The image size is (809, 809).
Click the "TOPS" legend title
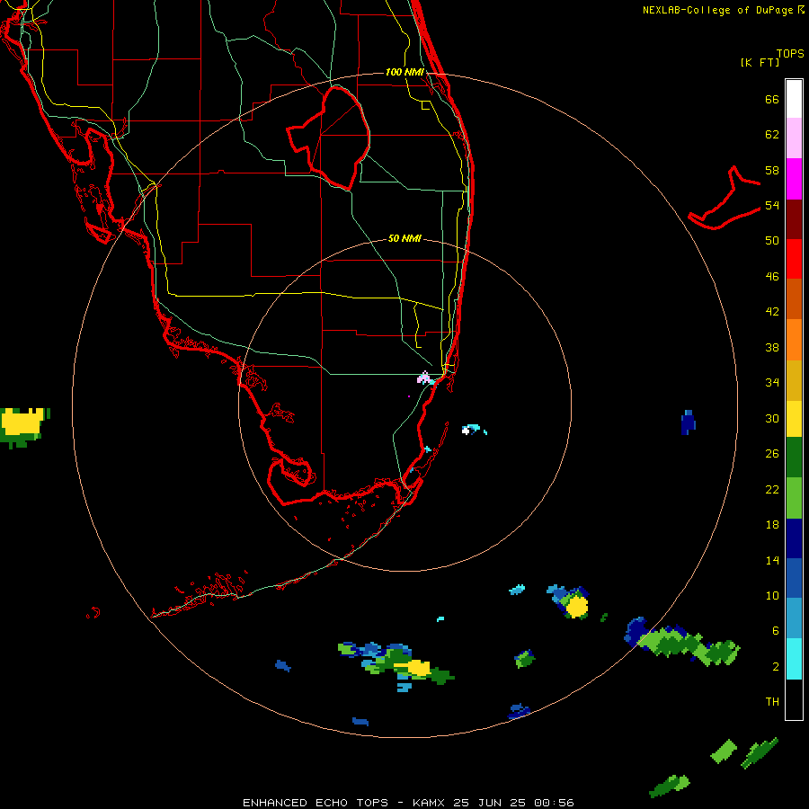(x=790, y=53)
